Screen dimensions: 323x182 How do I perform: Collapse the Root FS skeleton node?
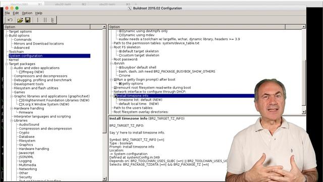pyautogui.click(x=112, y=47)
